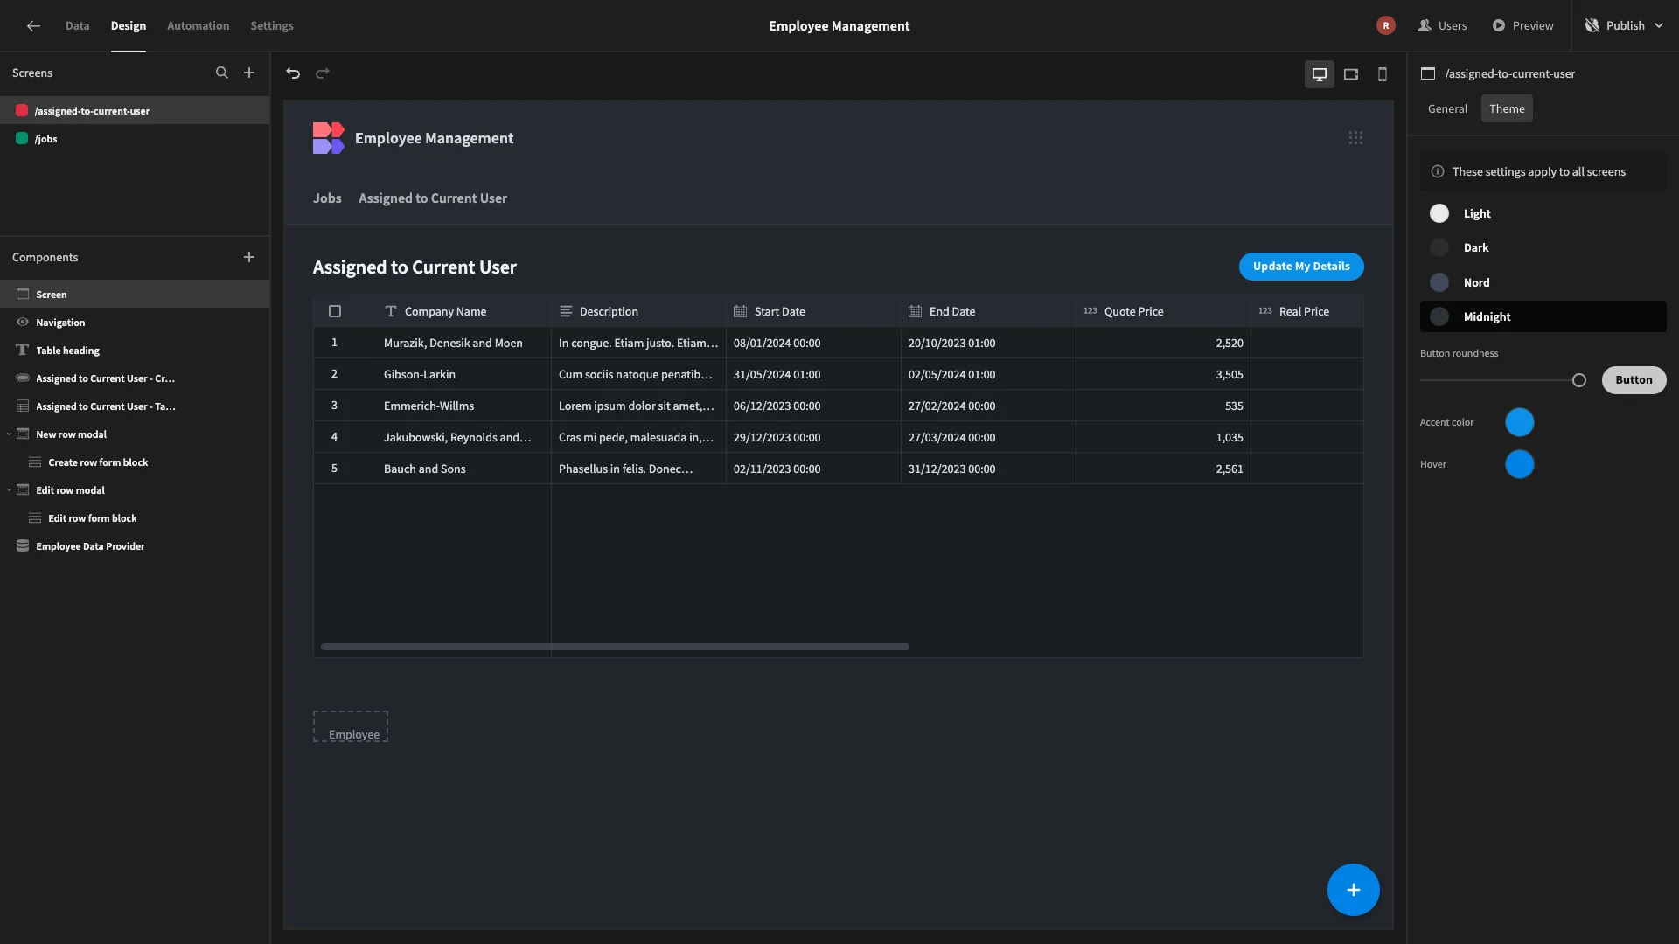Click the Employee Data Provider database icon

[23, 546]
